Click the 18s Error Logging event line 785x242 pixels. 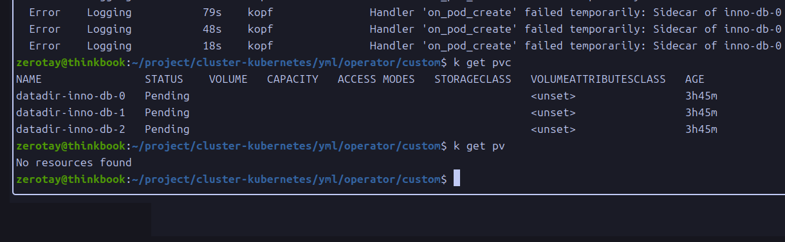click(x=399, y=46)
